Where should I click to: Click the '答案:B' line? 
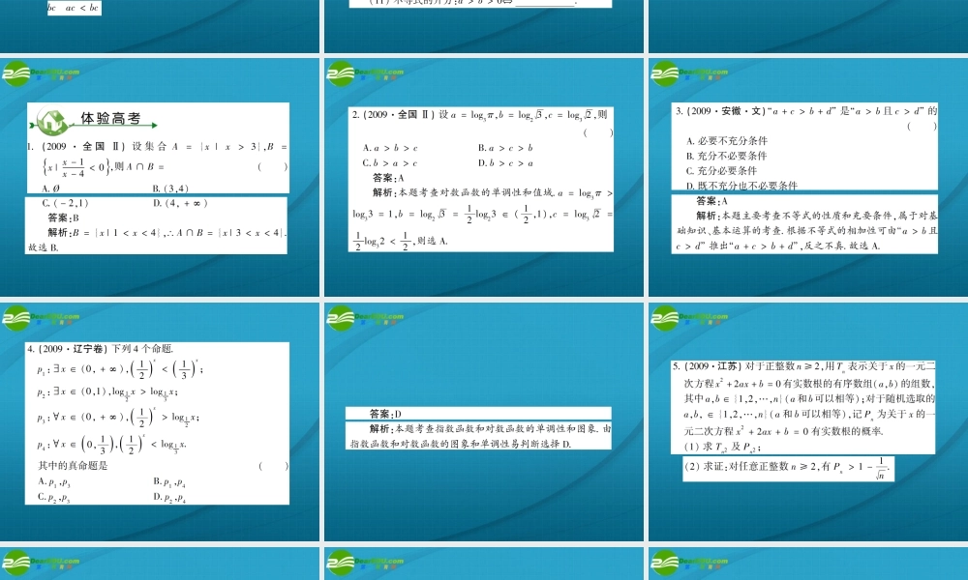click(x=64, y=217)
